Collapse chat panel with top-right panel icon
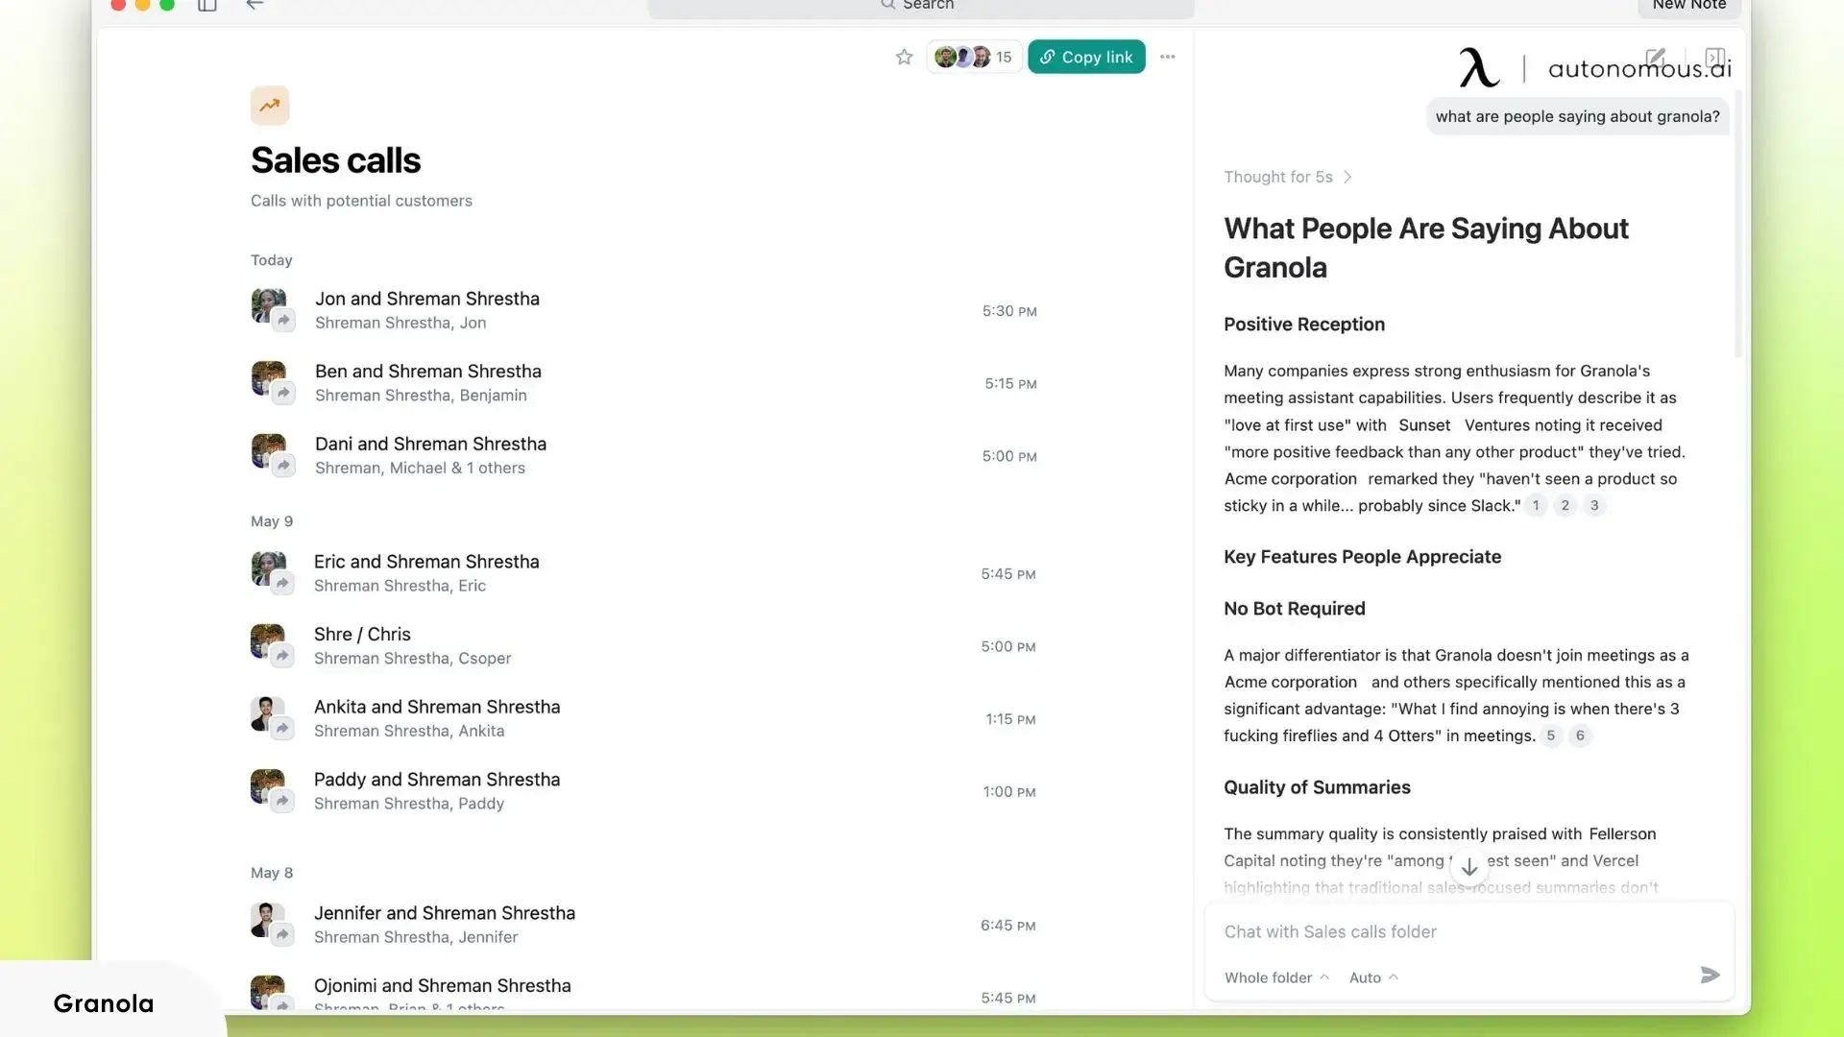The height and width of the screenshot is (1037, 1844). pos(1714,58)
